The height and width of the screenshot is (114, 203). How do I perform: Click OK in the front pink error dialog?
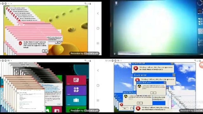click(x=45, y=51)
